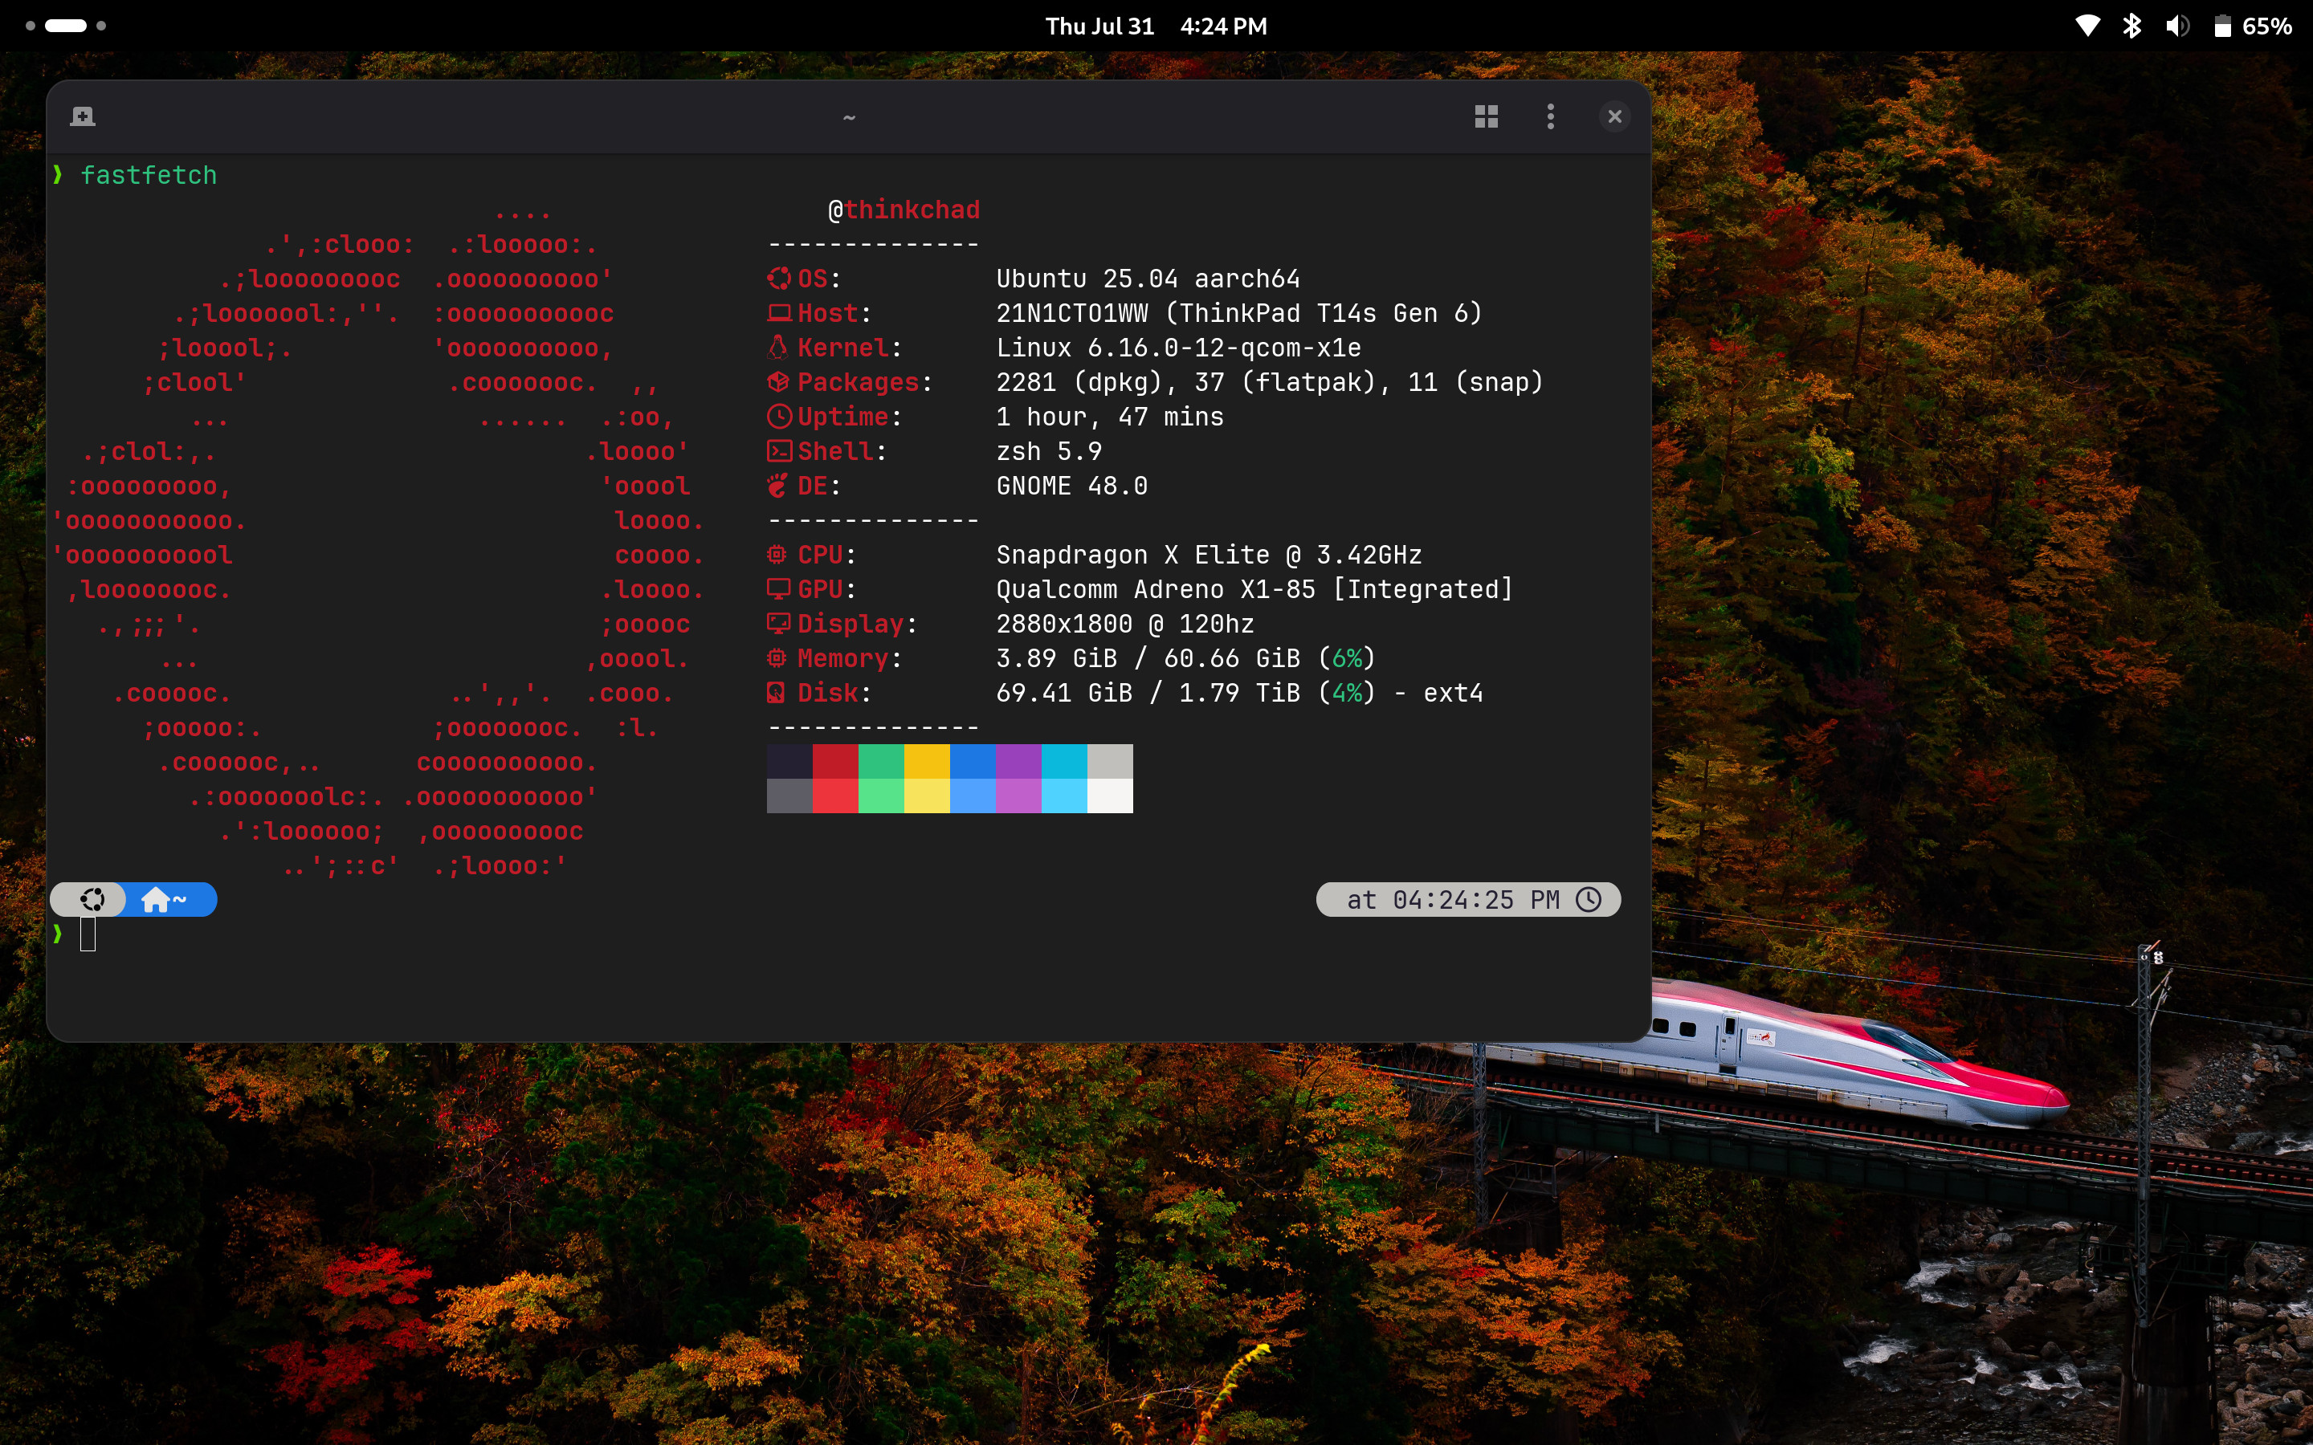
Task: Click 'Ubuntu 25.04 aarch64' text
Action: click(1148, 278)
